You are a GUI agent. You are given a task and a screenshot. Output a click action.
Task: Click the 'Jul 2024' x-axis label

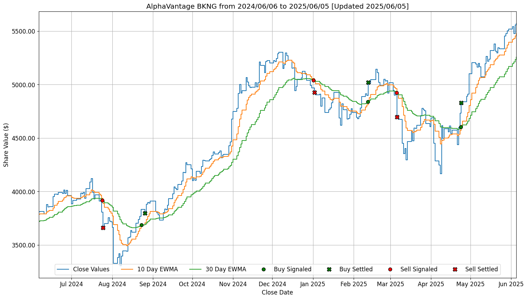71,284
